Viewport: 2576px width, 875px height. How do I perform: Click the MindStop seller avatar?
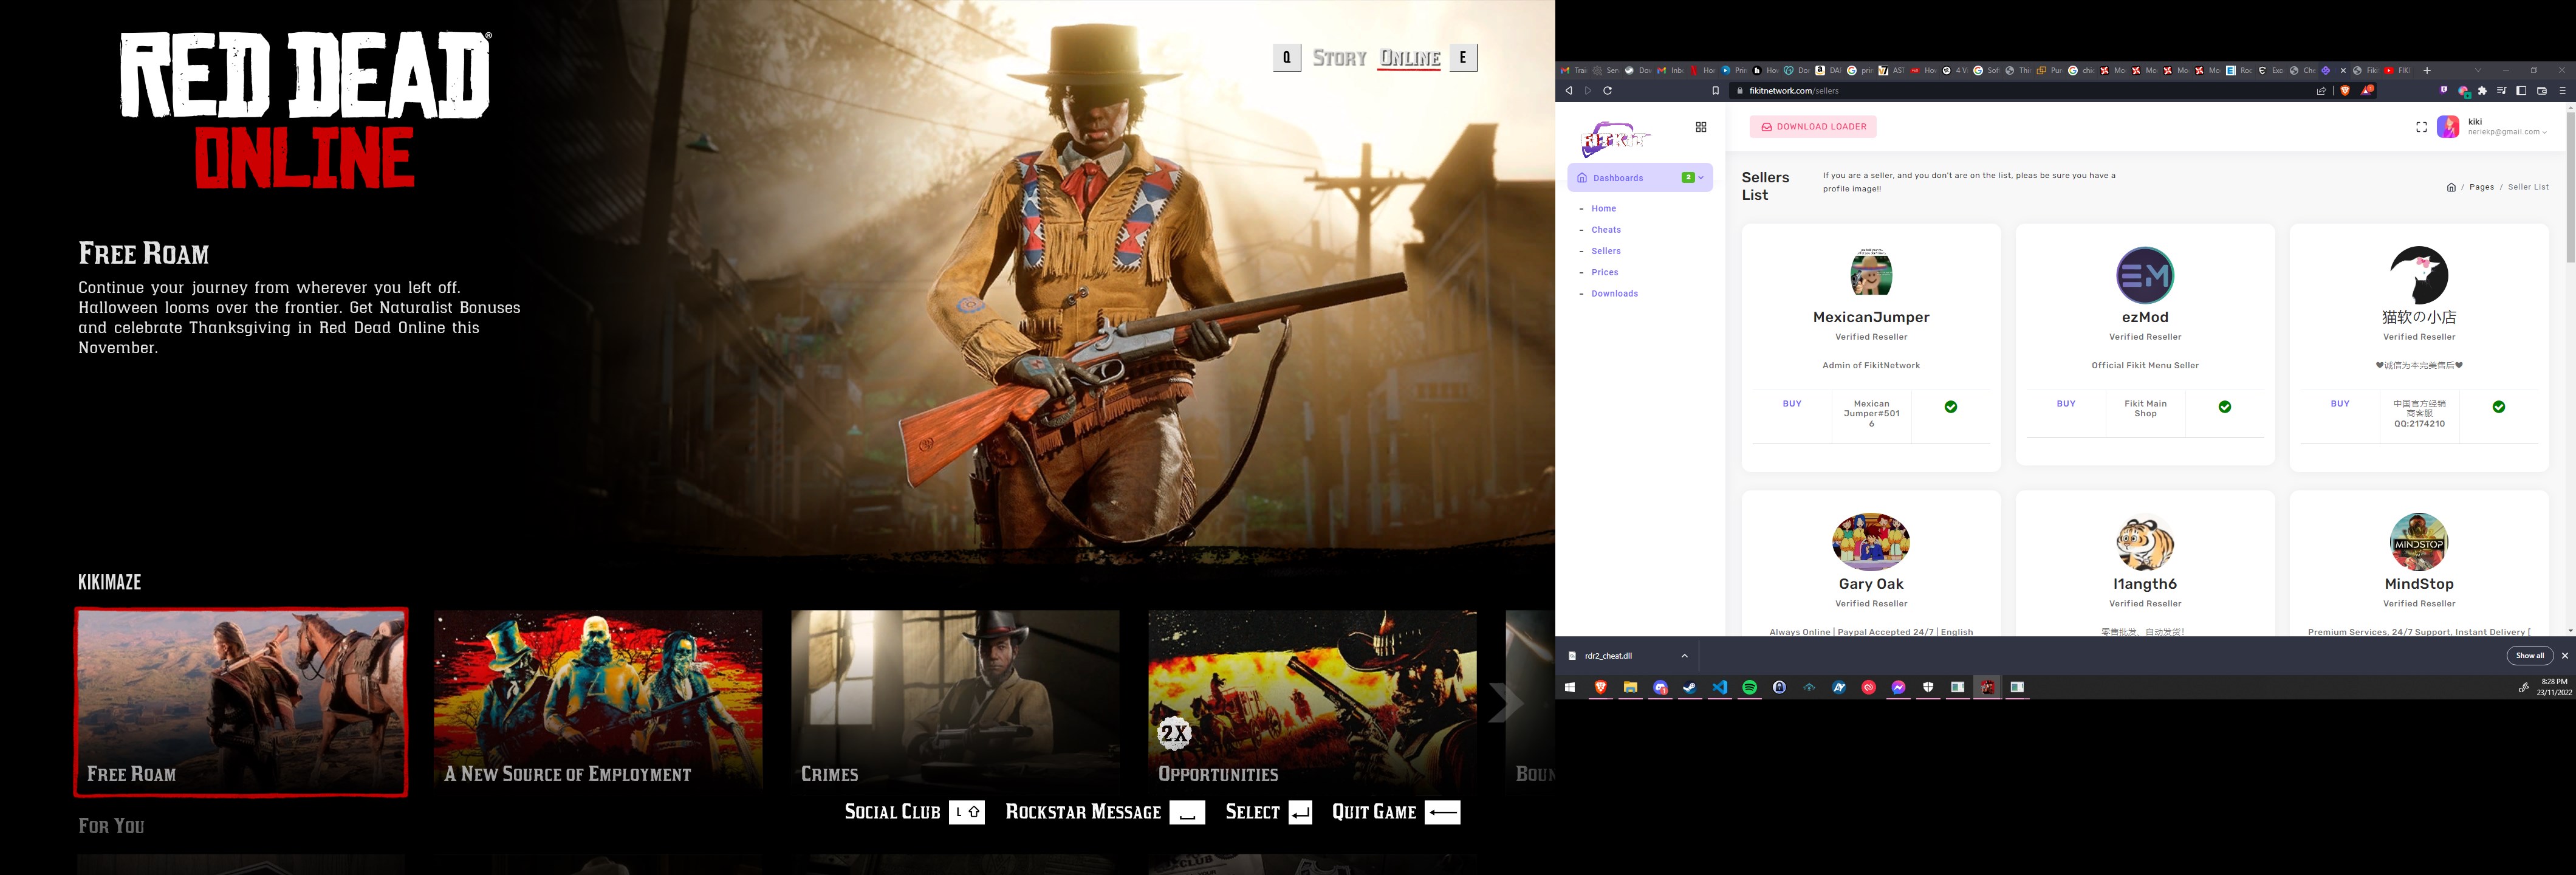(x=2419, y=542)
